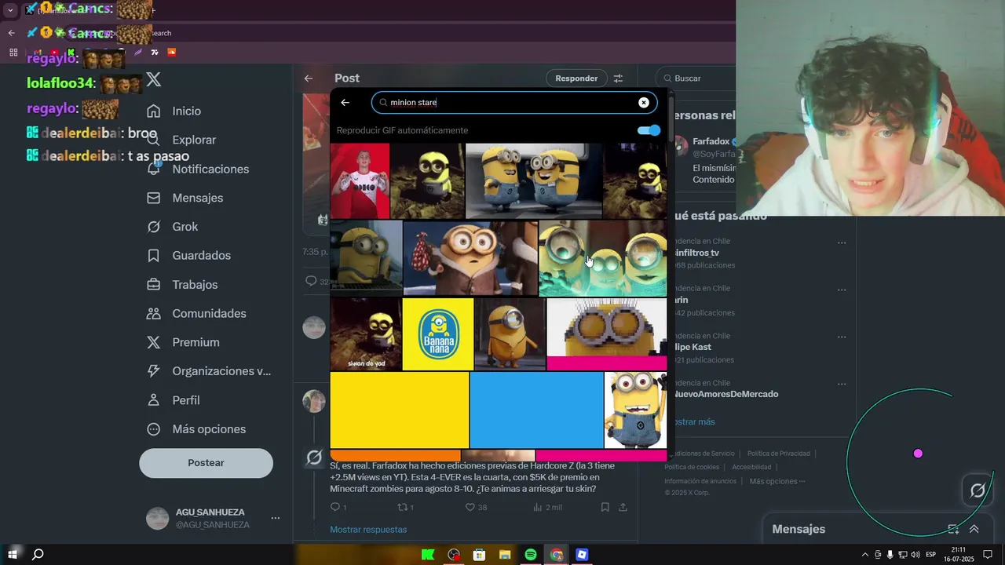Open the Kick app in the taskbar

point(428,555)
